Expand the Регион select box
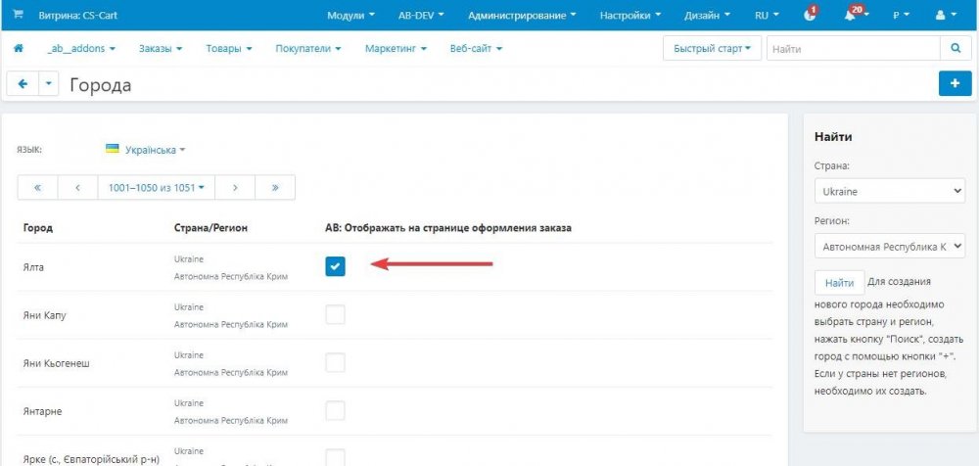The image size is (979, 466). coord(889,246)
